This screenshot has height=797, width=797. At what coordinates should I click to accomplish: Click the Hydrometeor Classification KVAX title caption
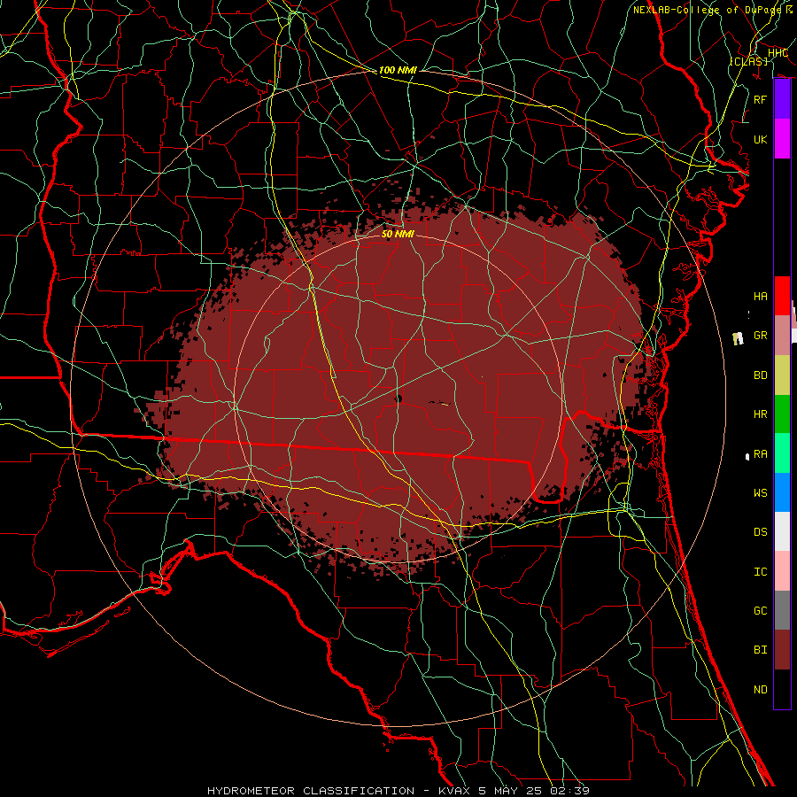click(x=398, y=791)
